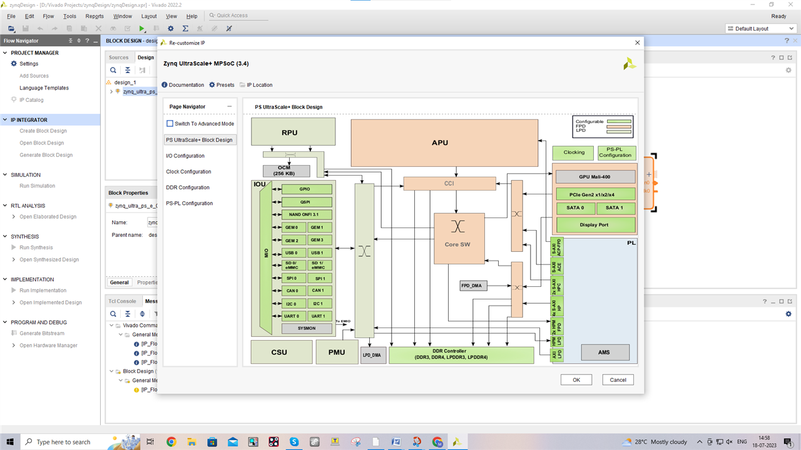Viewport: 801px width, 450px height.
Task: Open I/O Configuration page
Action: pyautogui.click(x=185, y=156)
